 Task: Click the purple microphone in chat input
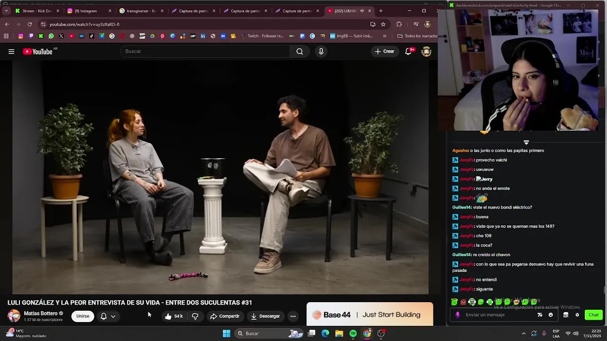coord(458,315)
